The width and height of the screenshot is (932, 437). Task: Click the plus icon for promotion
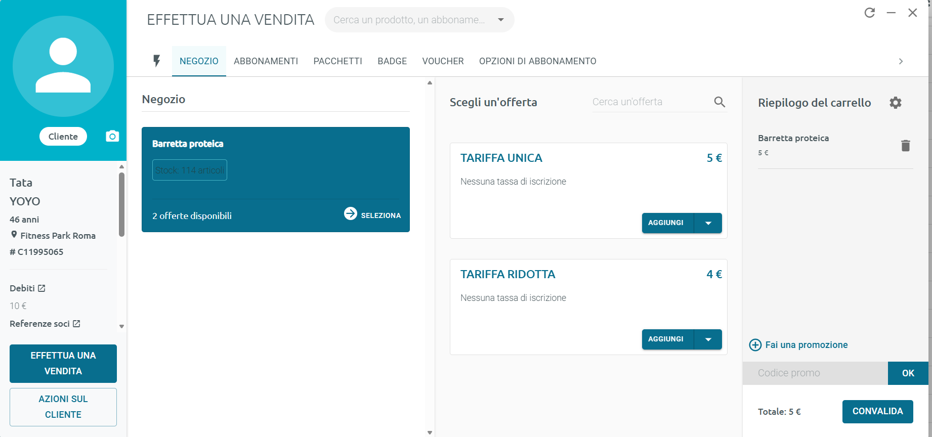(755, 345)
